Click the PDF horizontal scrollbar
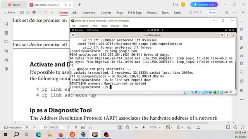This screenshot has height=139, width=248. click(x=129, y=123)
